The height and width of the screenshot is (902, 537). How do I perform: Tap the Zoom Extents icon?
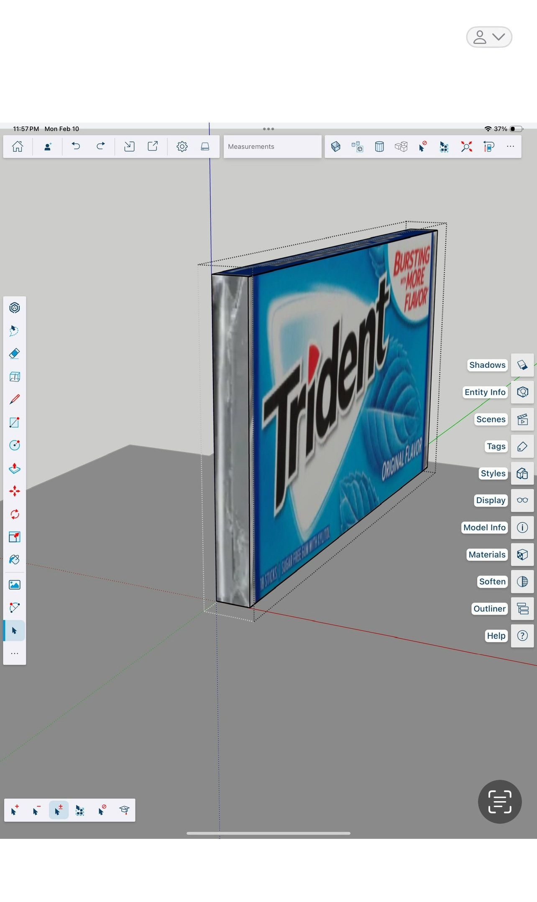pos(466,146)
